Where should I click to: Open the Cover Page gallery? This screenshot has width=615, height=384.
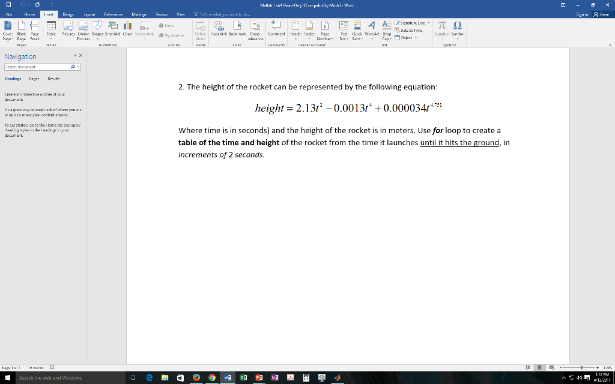8,31
